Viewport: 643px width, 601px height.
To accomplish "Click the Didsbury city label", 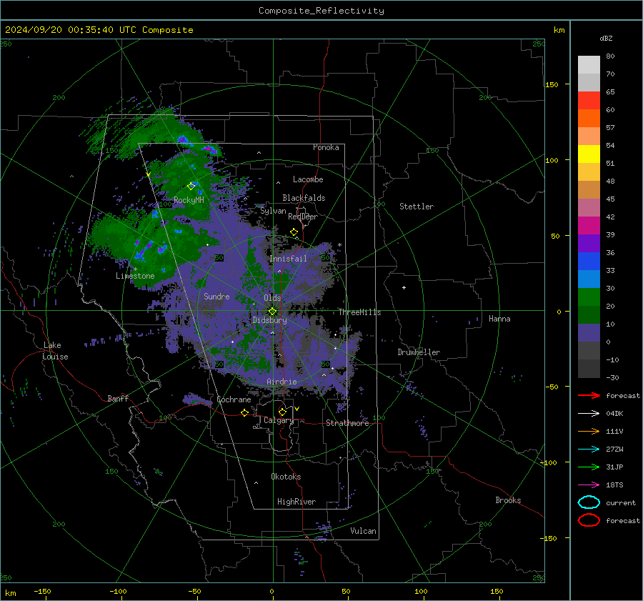I will [269, 320].
